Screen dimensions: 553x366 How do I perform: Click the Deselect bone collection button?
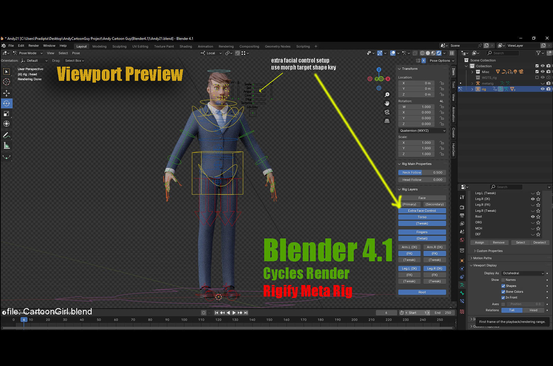[x=540, y=243]
